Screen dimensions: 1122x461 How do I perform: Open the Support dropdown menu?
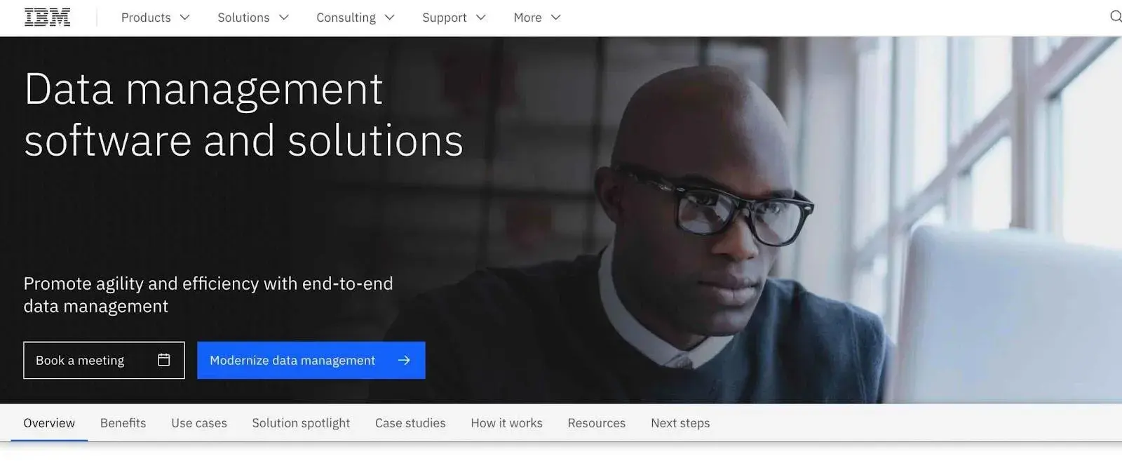453,18
